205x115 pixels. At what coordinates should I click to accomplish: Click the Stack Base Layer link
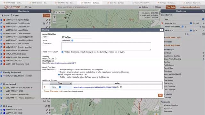tap(173, 38)
